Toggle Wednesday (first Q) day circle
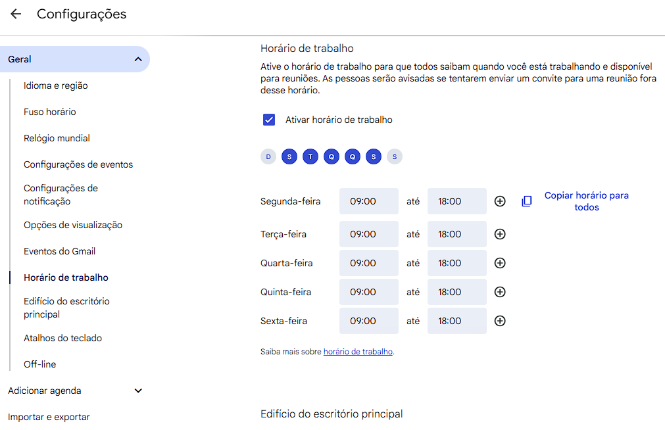The image size is (665, 430). tap(332, 156)
